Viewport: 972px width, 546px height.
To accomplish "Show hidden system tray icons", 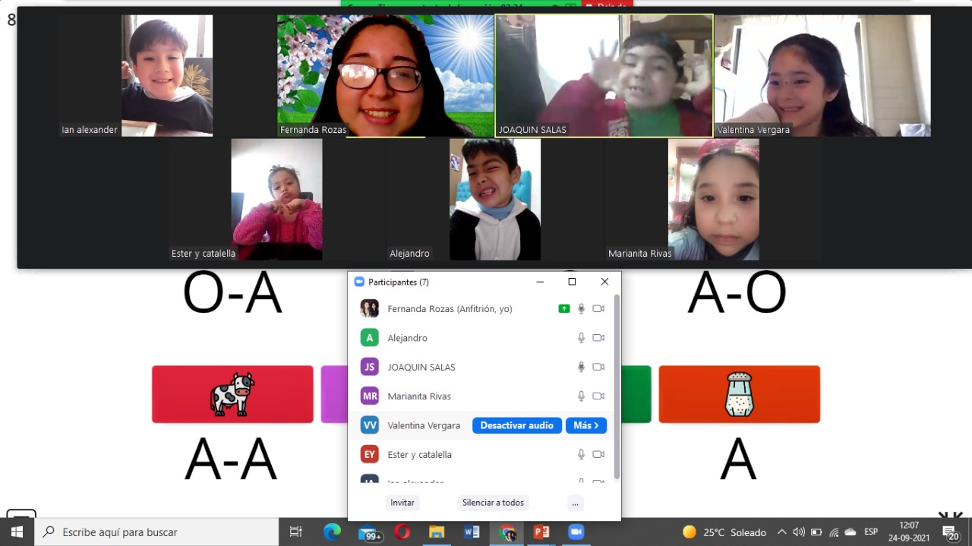I will (781, 532).
